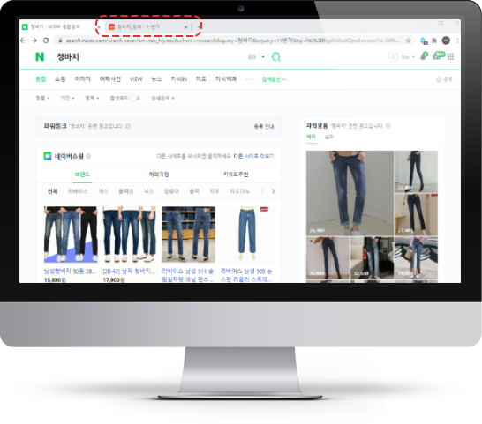
Task: Toggle the 옵션유지 switch
Action: click(135, 98)
